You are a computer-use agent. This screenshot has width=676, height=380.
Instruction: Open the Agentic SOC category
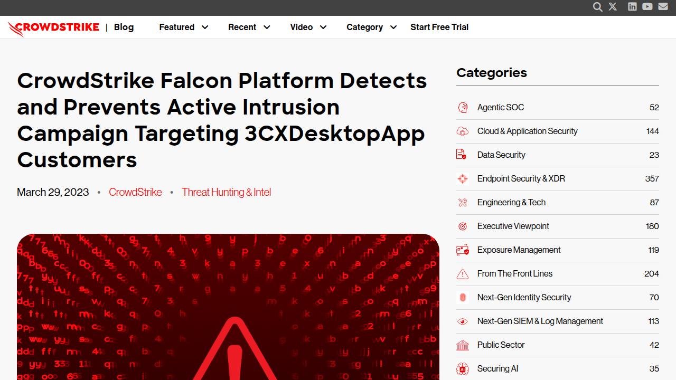pyautogui.click(x=501, y=107)
